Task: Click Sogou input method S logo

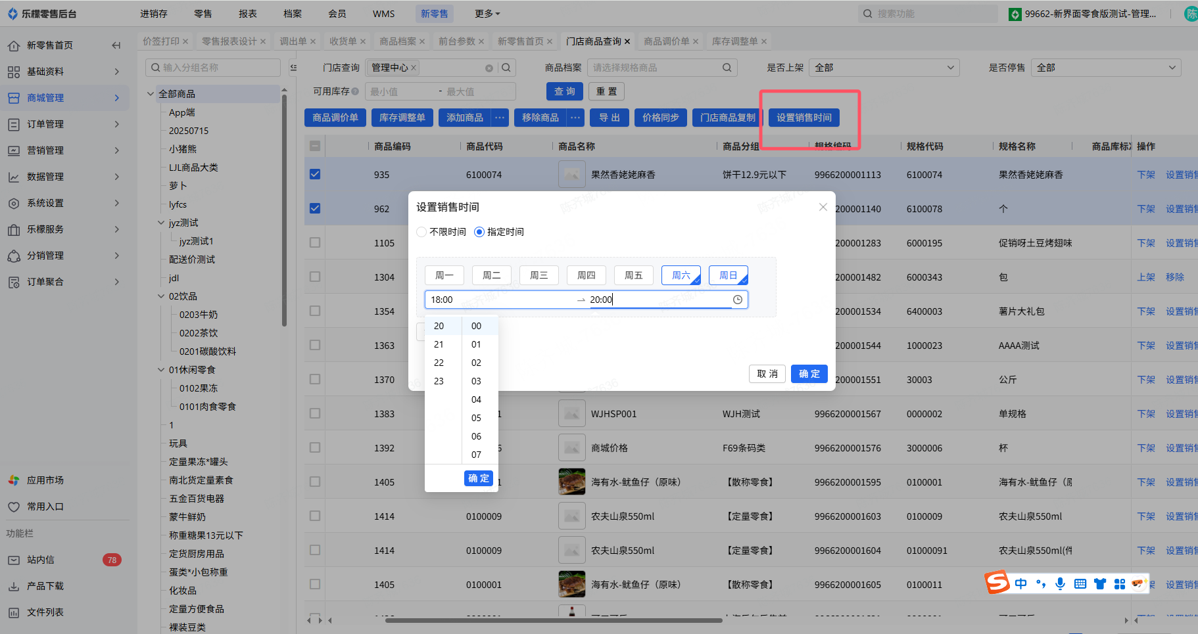Action: tap(997, 582)
